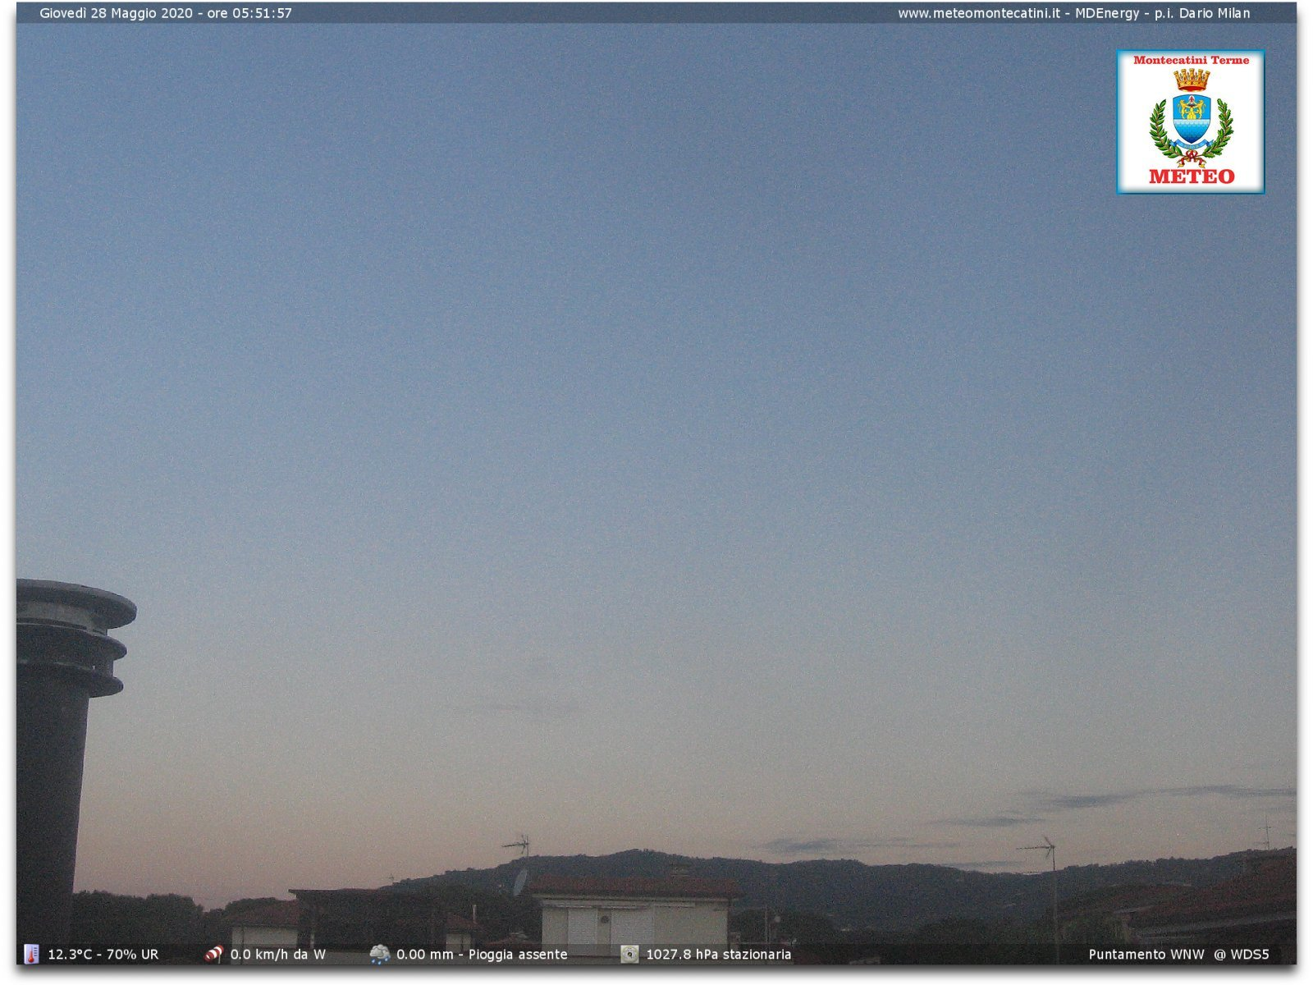1313x985 pixels.
Task: Click the temperature reading 12.3°C - 70% UR
Action: pos(103,955)
